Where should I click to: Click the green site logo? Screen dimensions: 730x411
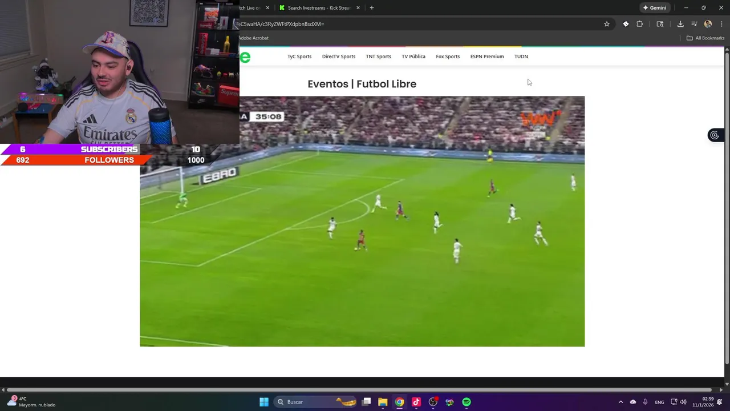point(245,57)
